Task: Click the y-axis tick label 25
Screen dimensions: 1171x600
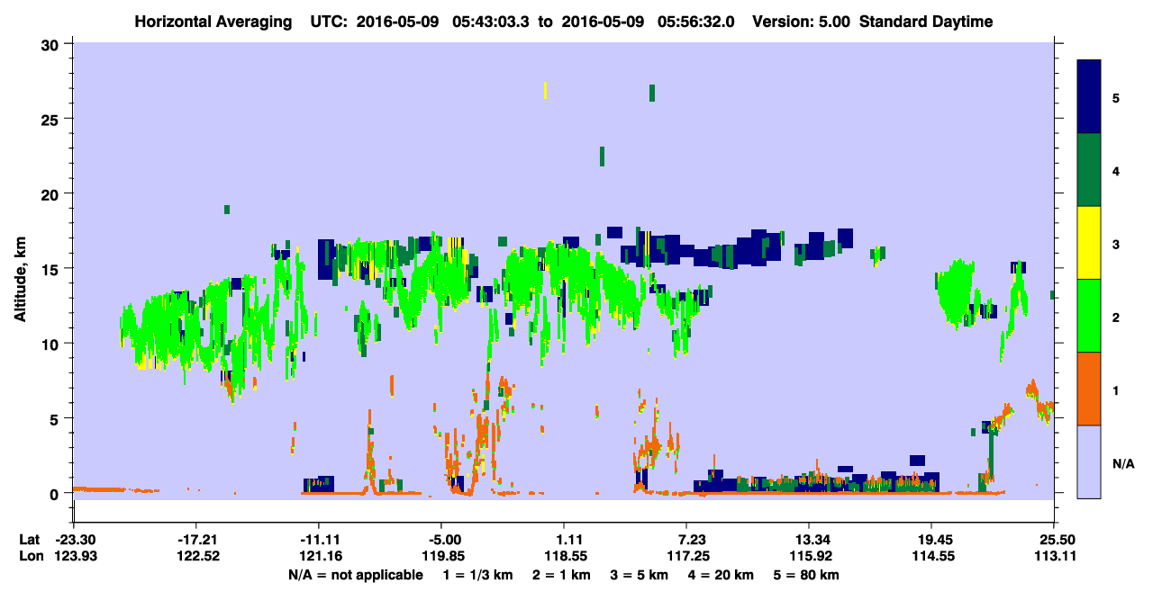Action: (x=52, y=119)
